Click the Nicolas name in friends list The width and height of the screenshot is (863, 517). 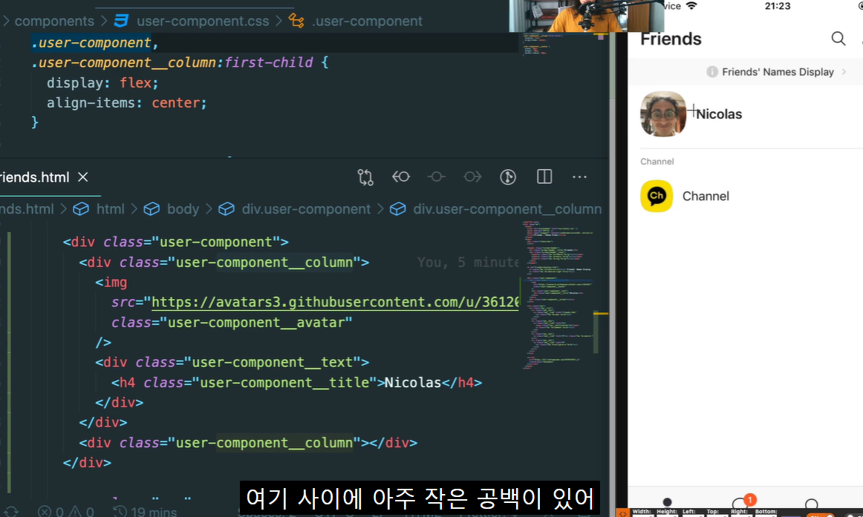[719, 113]
